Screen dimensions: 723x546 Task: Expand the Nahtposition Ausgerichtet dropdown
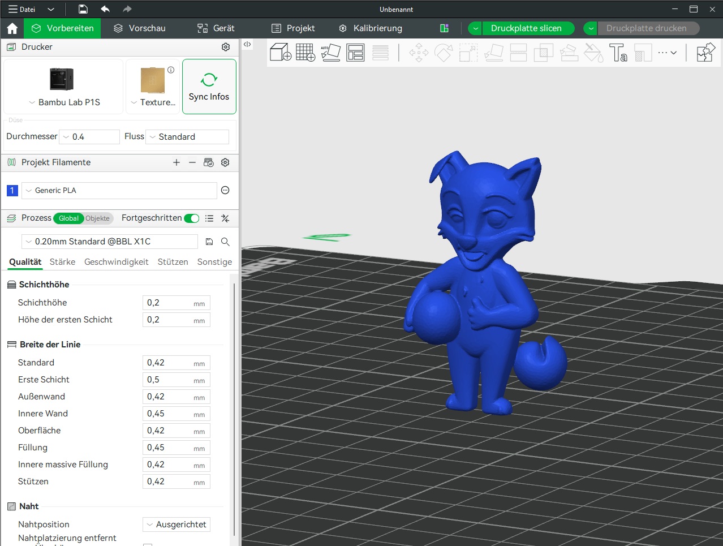pos(176,524)
